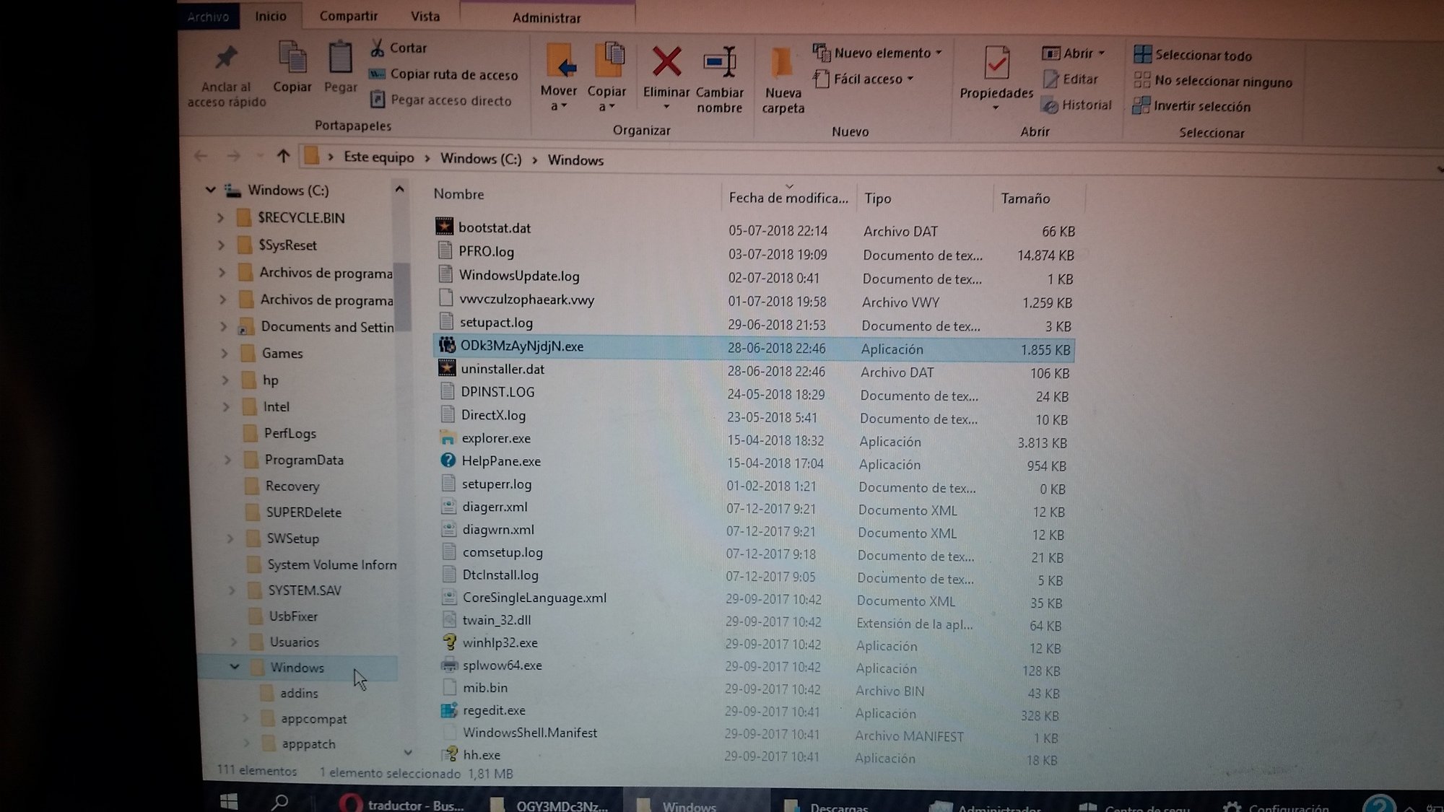Click the Windows Start button
Screen dimensions: 1444x812
tap(229, 801)
